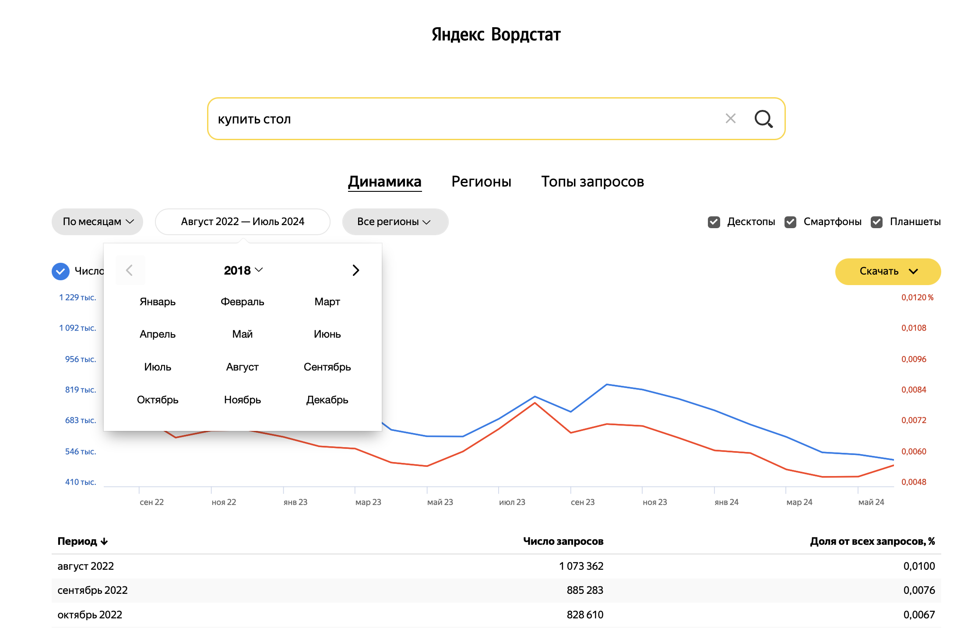
Task: Sort by Период column arrow
Action: click(x=104, y=541)
